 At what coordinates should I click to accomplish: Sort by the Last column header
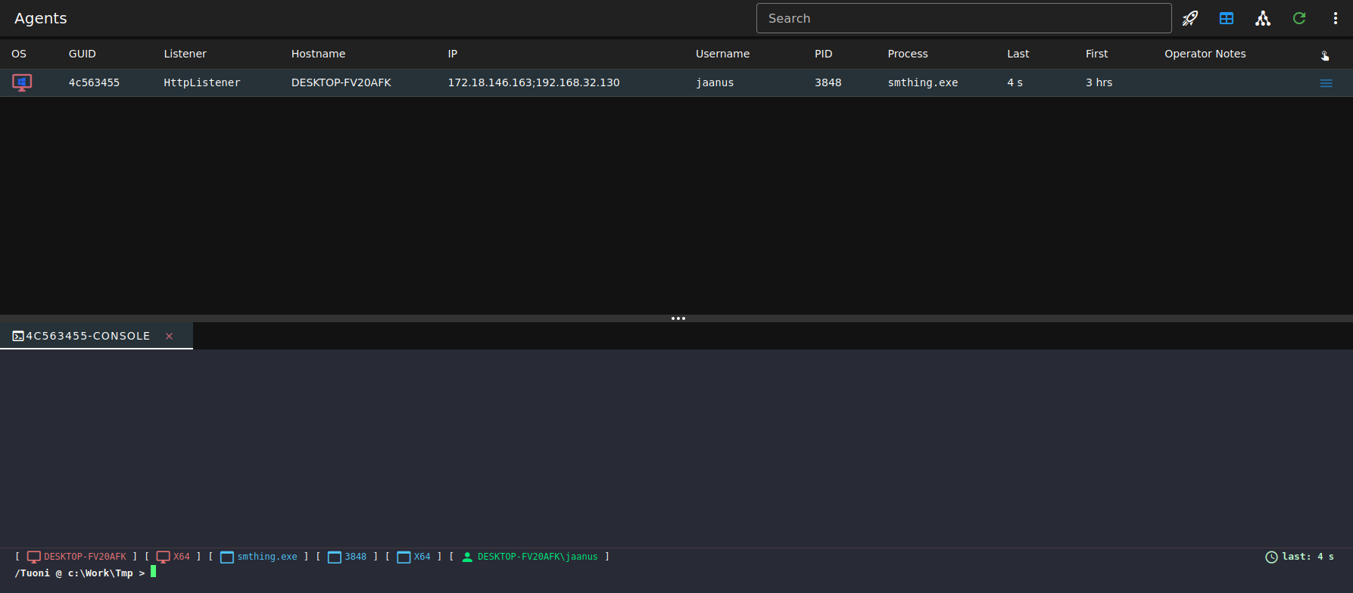click(x=1018, y=54)
